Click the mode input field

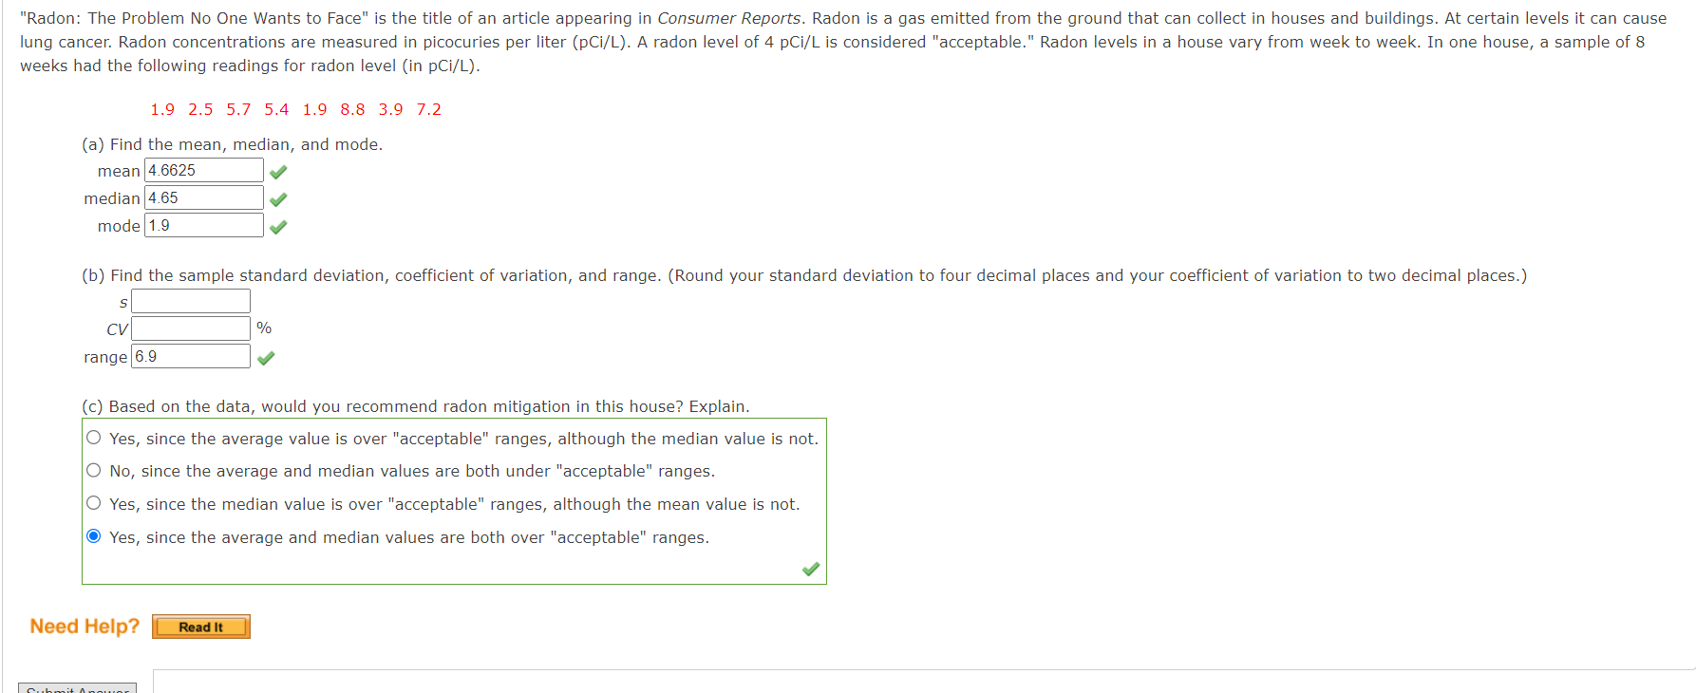point(204,225)
